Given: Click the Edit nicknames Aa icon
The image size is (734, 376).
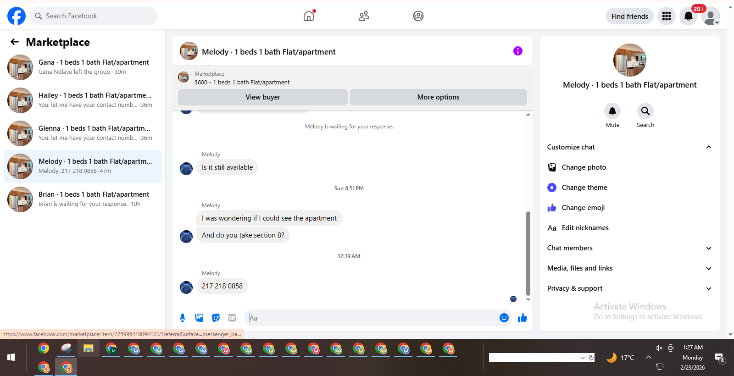Looking at the screenshot, I should [x=552, y=228].
